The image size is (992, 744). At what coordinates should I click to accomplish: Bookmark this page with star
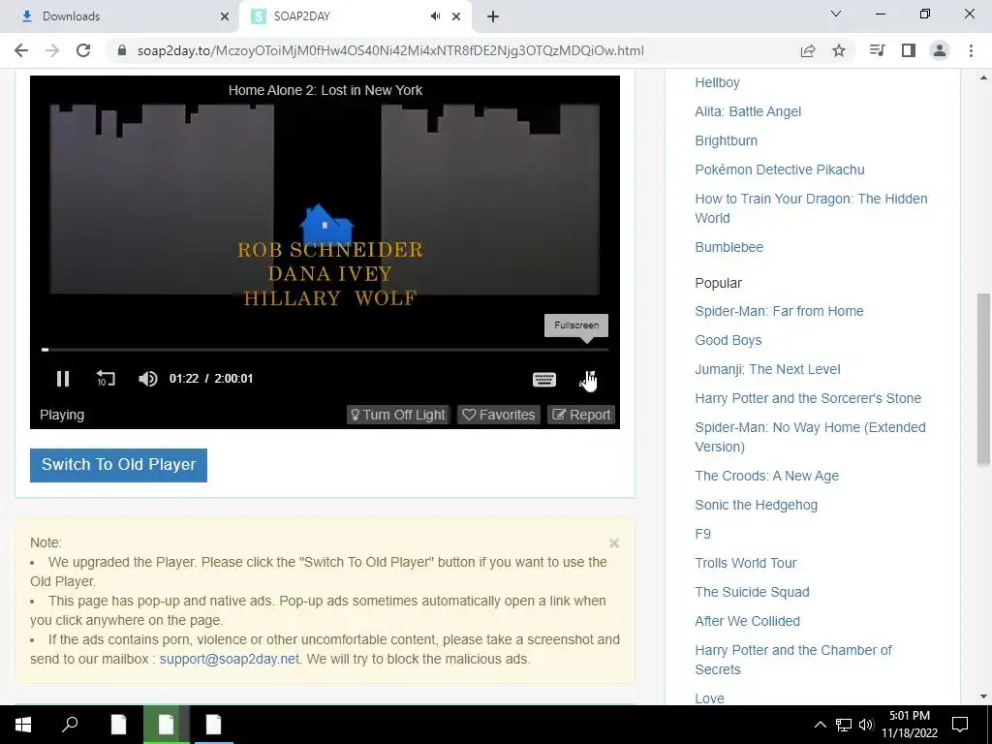[x=839, y=50]
